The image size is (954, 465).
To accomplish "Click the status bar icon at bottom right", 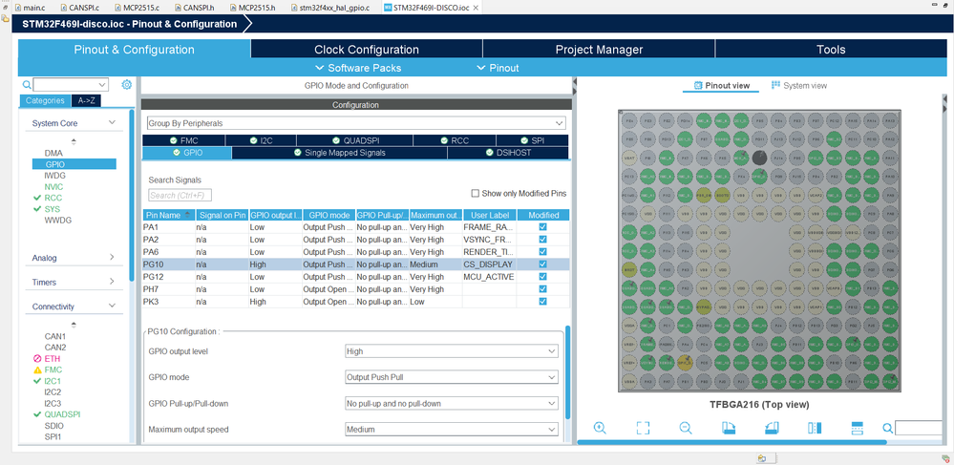I will point(944,458).
